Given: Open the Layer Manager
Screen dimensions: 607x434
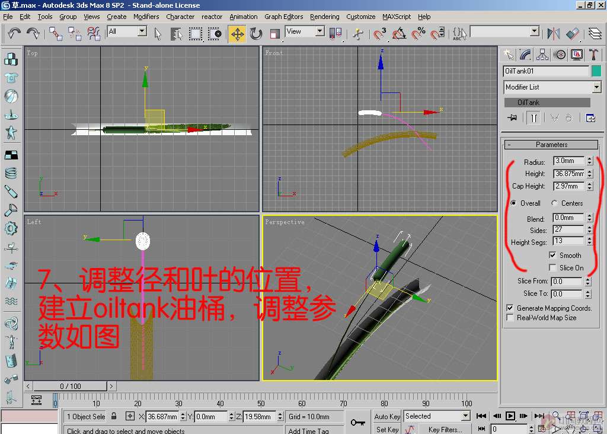Looking at the screenshot, I should [595, 34].
